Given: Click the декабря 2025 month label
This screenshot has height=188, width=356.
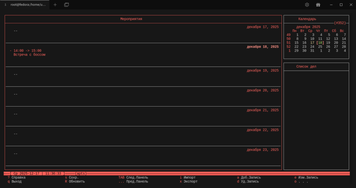Looking at the screenshot, I should pyautogui.click(x=308, y=27).
